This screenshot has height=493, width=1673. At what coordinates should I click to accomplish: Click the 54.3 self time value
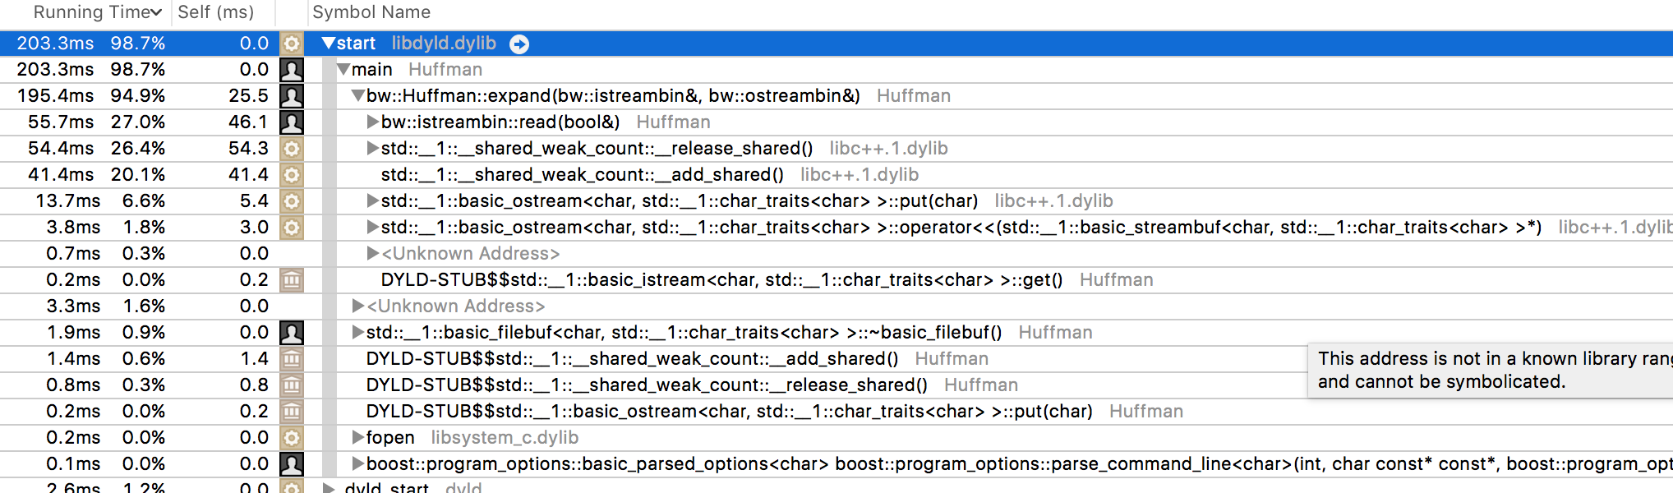click(x=249, y=148)
